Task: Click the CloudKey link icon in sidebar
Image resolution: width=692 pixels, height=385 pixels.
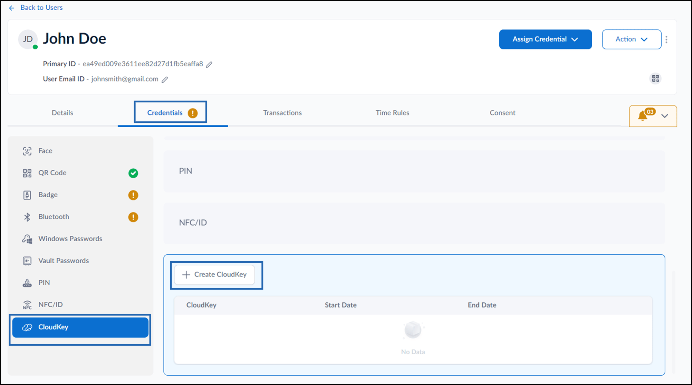Action: (27, 327)
